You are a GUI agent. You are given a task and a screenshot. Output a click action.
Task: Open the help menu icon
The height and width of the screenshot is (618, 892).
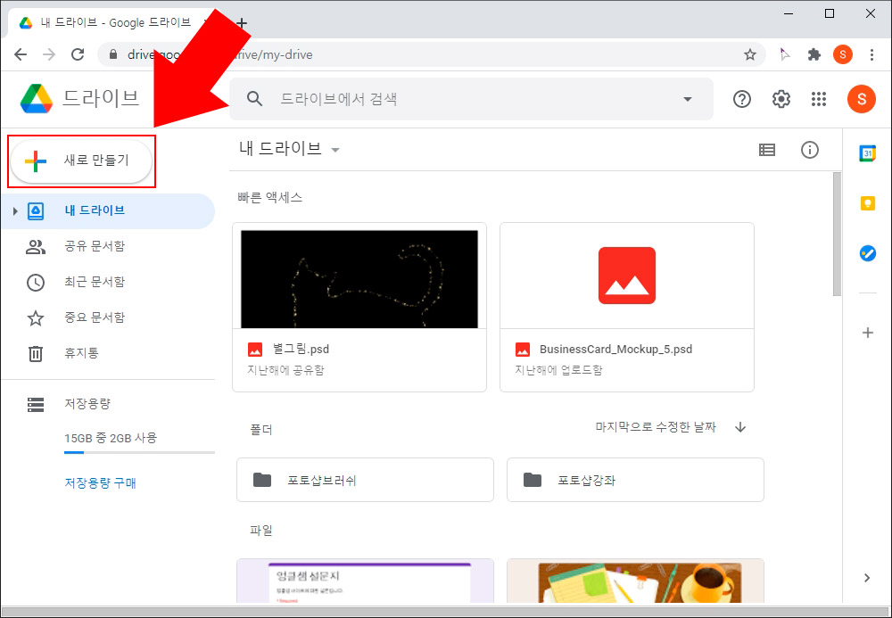(x=741, y=99)
